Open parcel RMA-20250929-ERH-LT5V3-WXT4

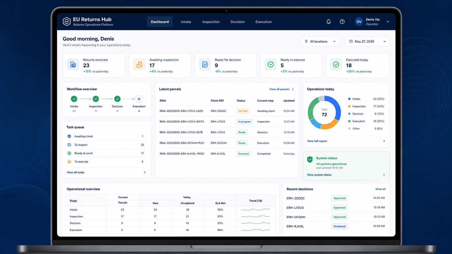[182, 121]
